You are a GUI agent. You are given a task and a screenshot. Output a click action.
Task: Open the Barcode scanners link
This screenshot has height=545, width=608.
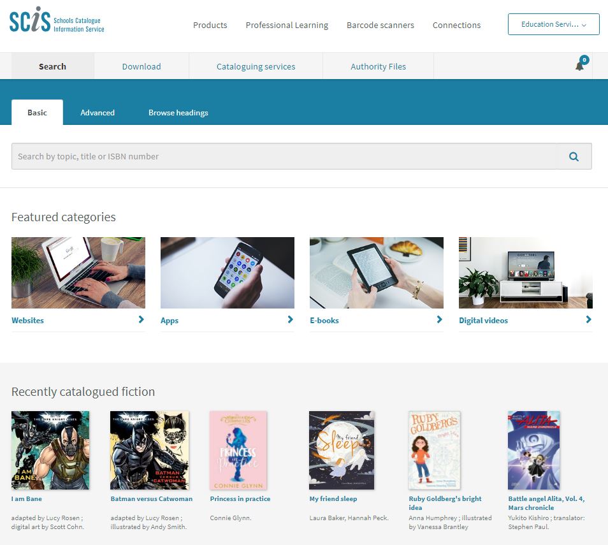380,25
